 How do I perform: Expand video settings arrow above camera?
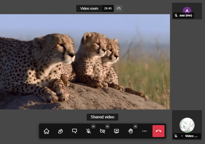point(107,126)
